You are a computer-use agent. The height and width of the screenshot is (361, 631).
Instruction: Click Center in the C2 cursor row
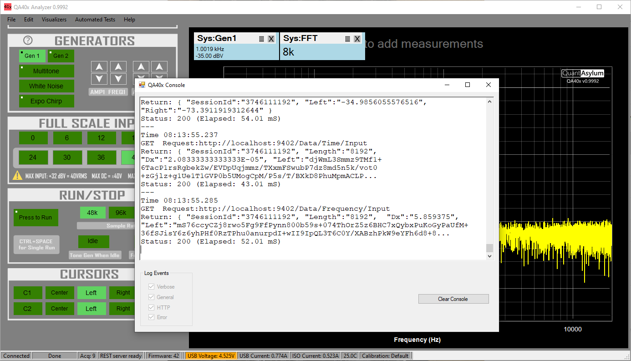(60, 309)
